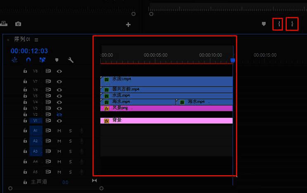
Task: Click the timeline zoom bar left handle
Action: (10, 188)
